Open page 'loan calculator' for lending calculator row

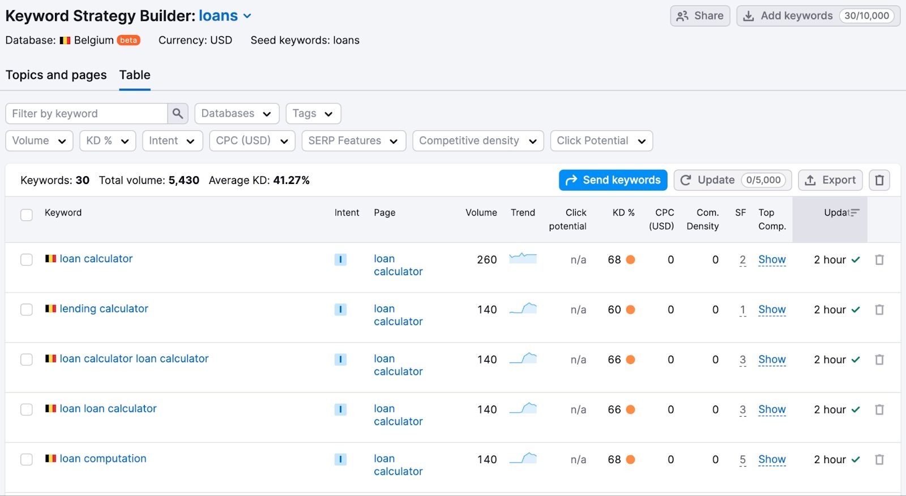coord(398,315)
